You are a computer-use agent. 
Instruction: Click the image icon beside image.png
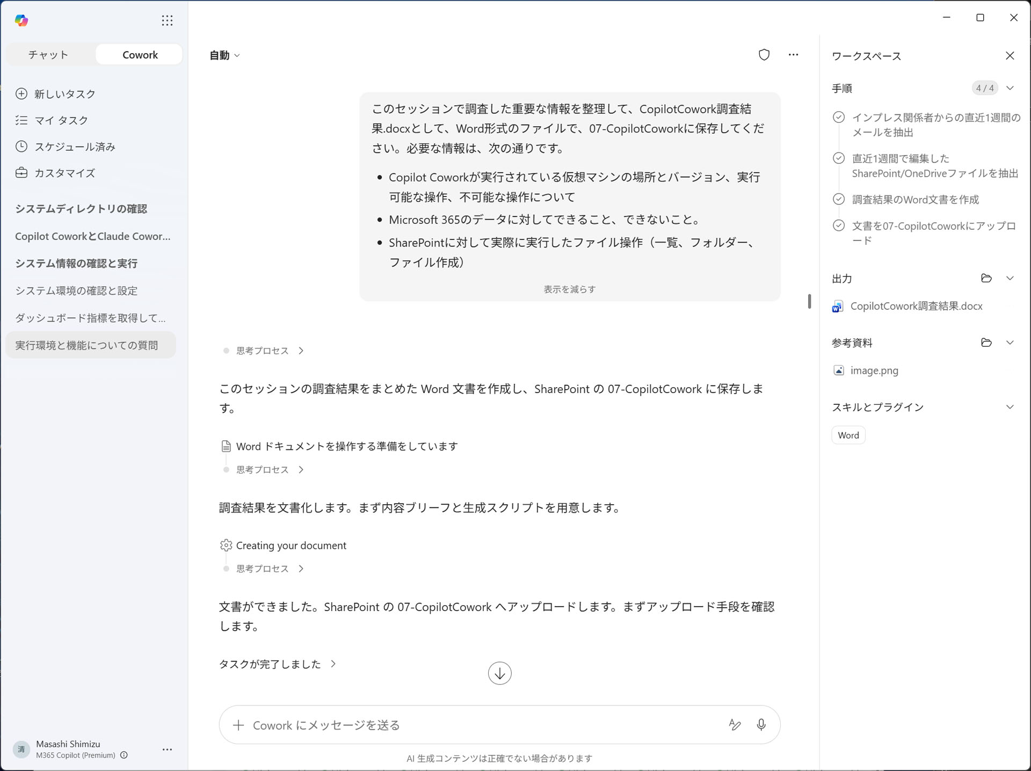(x=838, y=370)
